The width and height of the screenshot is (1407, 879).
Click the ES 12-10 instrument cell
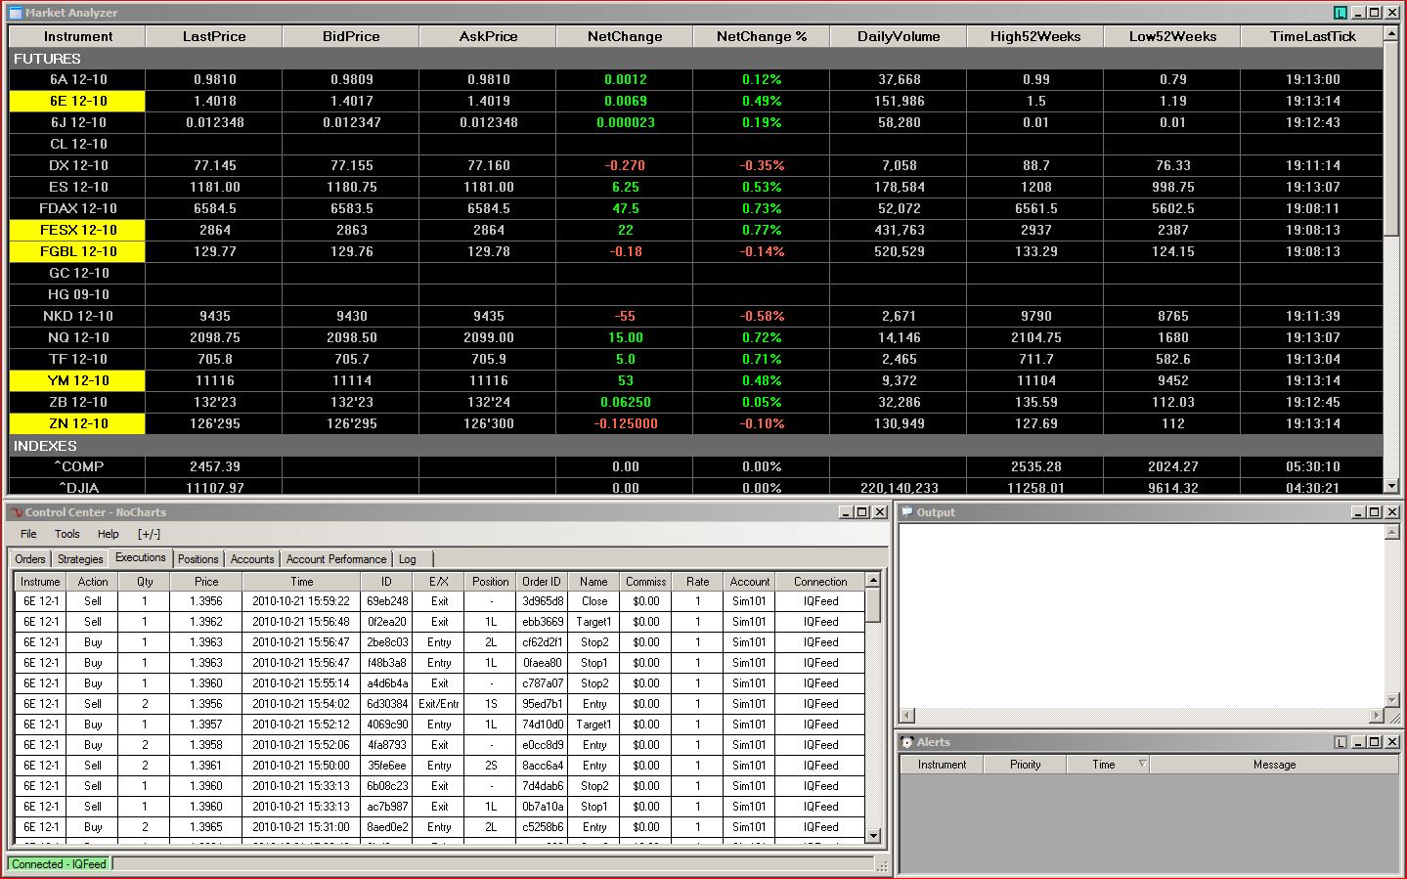pos(77,187)
